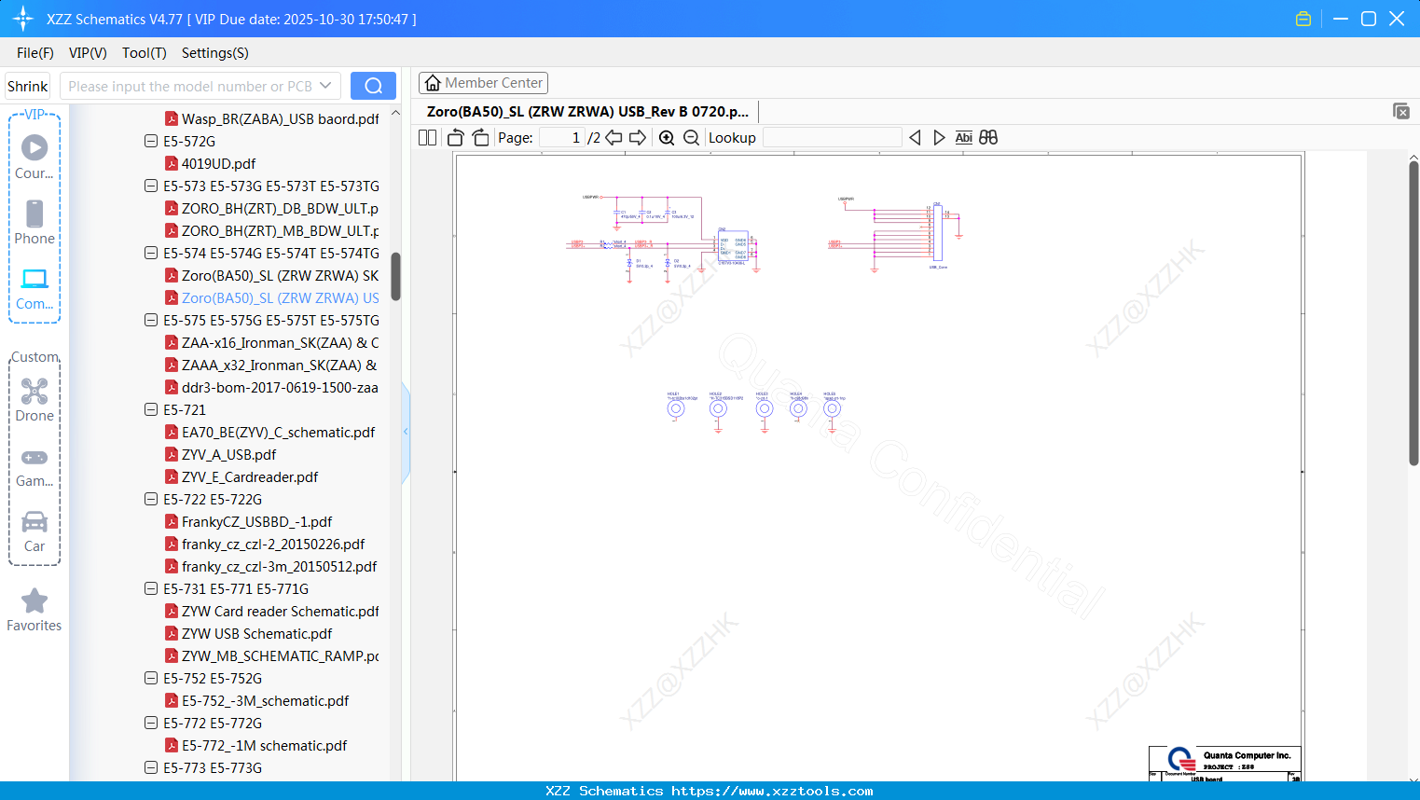This screenshot has height=800, width=1420.
Task: Jump to previous lookup result
Action: click(915, 138)
